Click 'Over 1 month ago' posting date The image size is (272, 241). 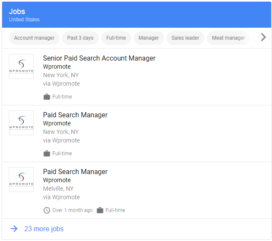pyautogui.click(x=72, y=210)
